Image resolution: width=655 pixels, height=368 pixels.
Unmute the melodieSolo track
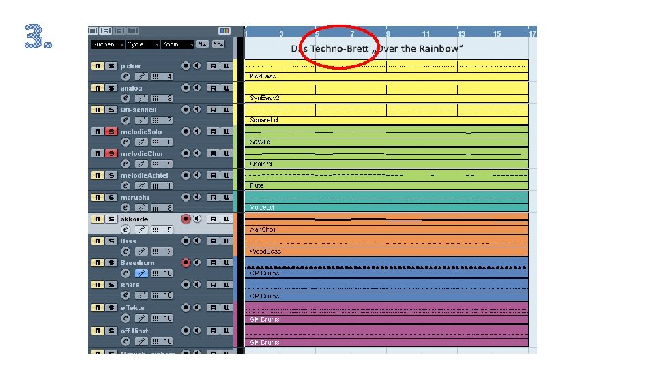pos(98,132)
